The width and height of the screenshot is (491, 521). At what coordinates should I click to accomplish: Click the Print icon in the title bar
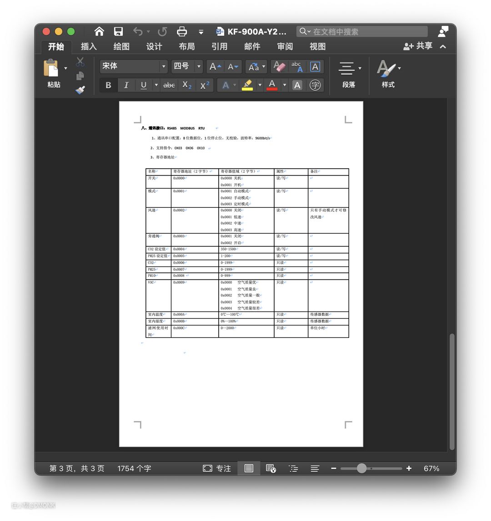pos(182,31)
